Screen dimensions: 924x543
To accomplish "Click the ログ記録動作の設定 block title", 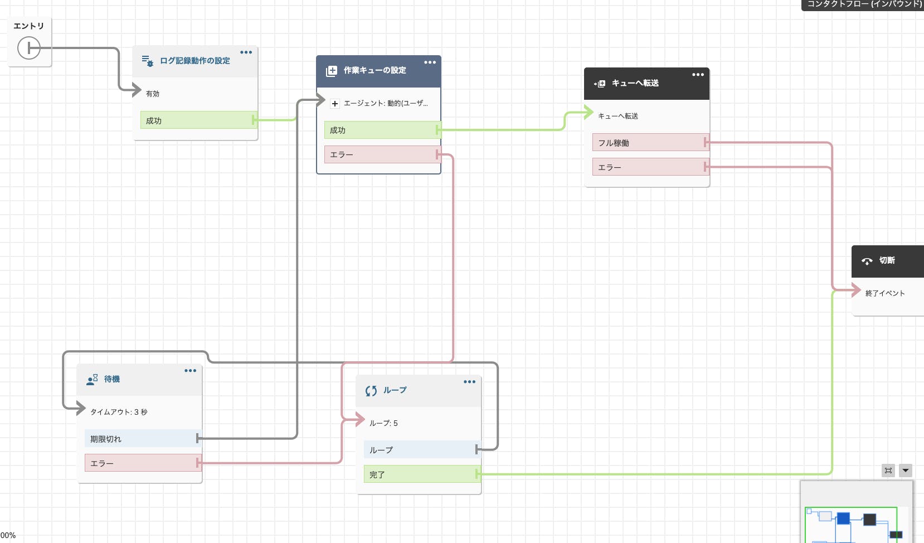I will 195,61.
